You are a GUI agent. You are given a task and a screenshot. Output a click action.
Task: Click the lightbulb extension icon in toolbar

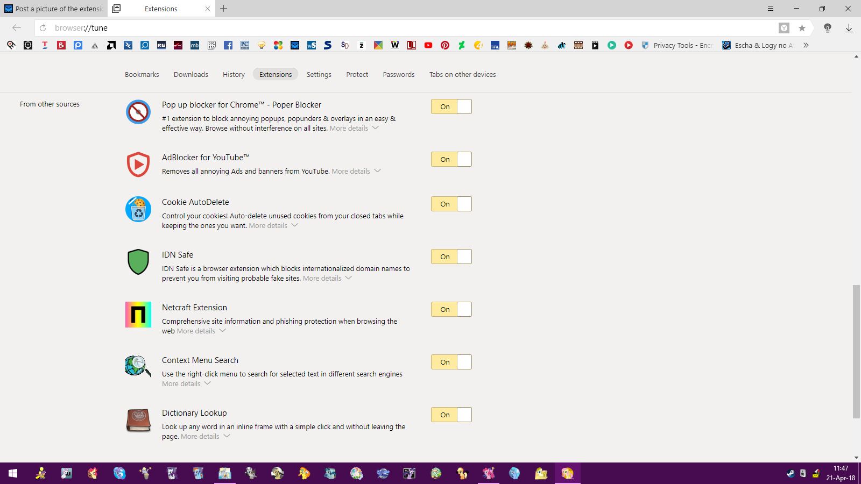[828, 28]
